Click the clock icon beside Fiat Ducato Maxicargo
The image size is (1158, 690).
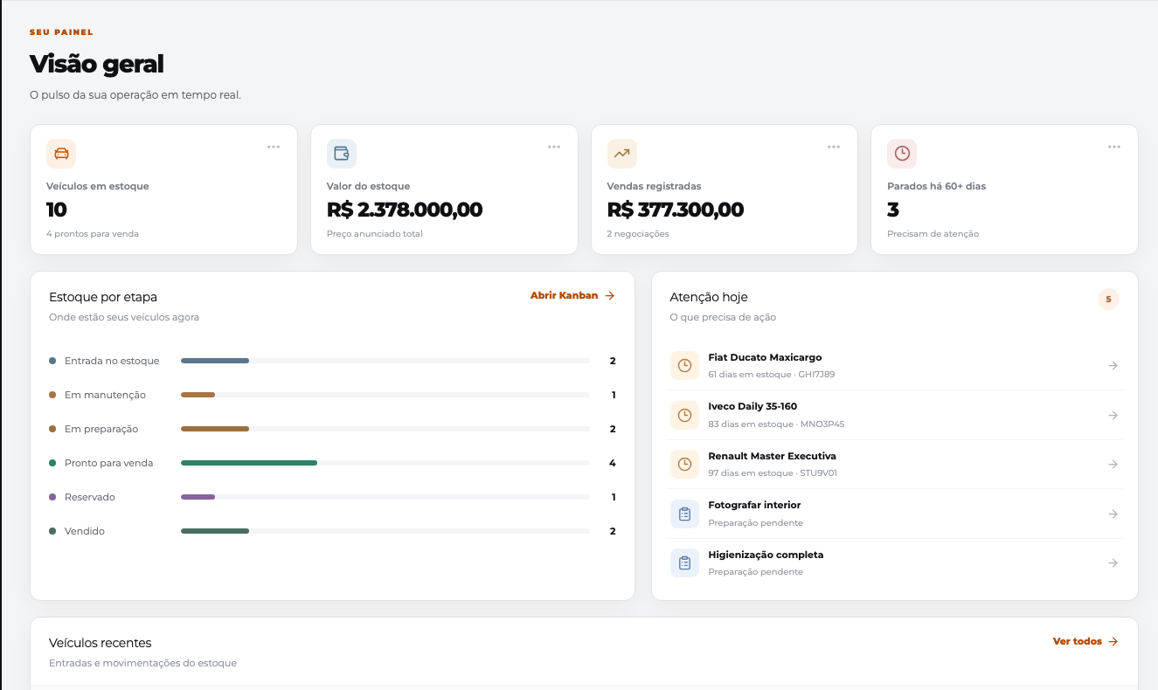click(685, 365)
